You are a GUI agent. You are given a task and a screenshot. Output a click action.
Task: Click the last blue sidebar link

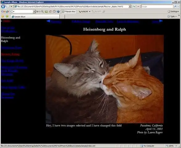[8, 96]
